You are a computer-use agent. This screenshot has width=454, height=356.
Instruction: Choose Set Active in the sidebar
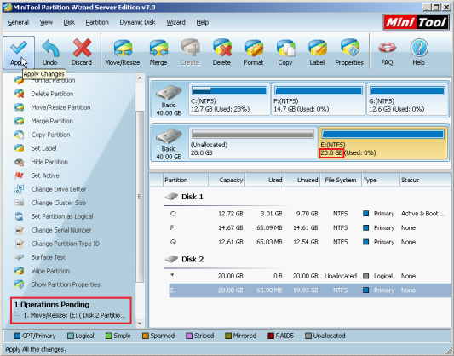click(x=45, y=175)
